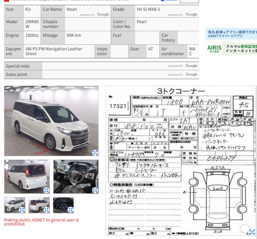The height and width of the screenshot is (239, 257).
Task: Select the year value 'R3'
Action: pyautogui.click(x=28, y=9)
